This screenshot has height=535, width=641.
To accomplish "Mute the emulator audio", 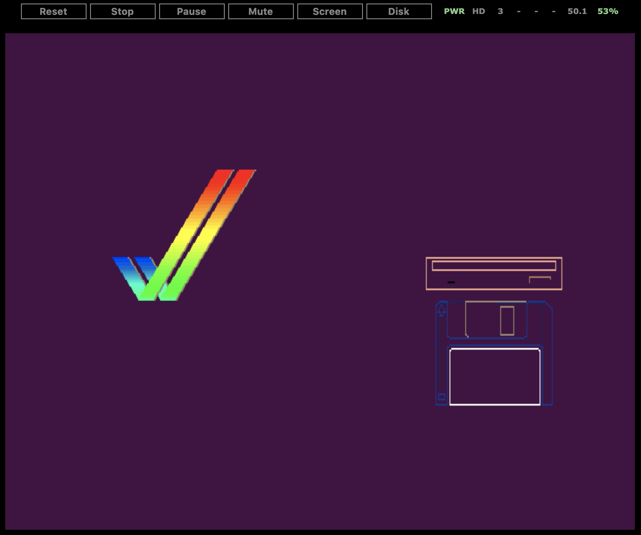I will point(261,11).
